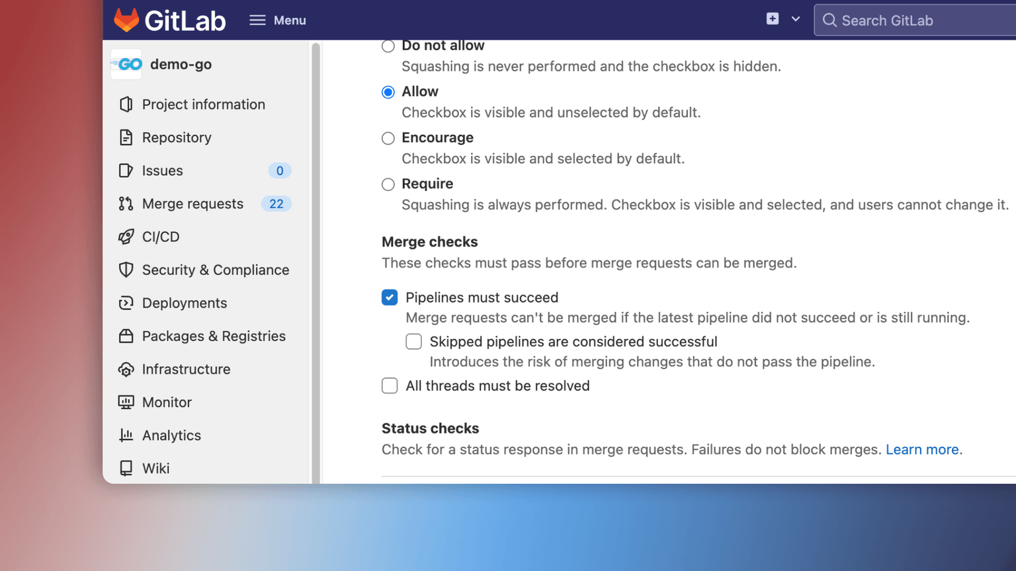Viewport: 1016px width, 571px height.
Task: Click the Analytics chart icon
Action: (126, 435)
